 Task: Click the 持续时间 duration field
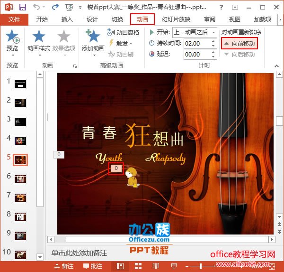197,44
